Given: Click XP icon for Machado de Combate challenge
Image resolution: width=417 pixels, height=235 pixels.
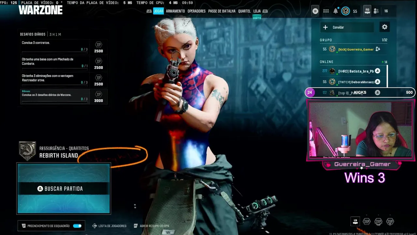Looking at the screenshot, I should click(x=98, y=61).
